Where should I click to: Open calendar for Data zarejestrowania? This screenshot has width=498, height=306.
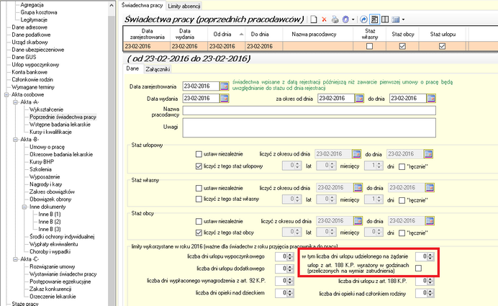(x=225, y=86)
